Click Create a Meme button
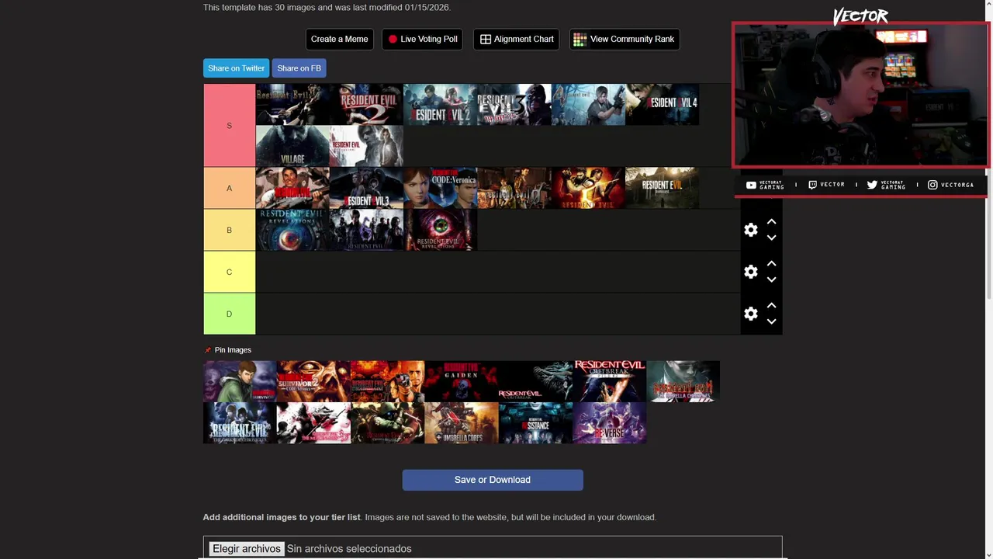This screenshot has height=559, width=993. pos(340,39)
